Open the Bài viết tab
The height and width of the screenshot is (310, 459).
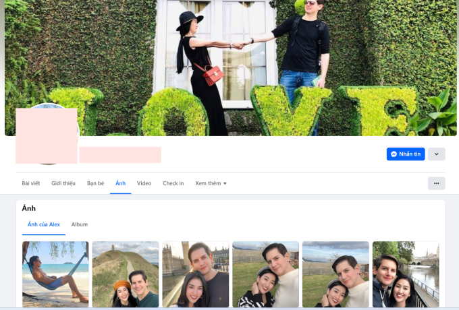[30, 183]
